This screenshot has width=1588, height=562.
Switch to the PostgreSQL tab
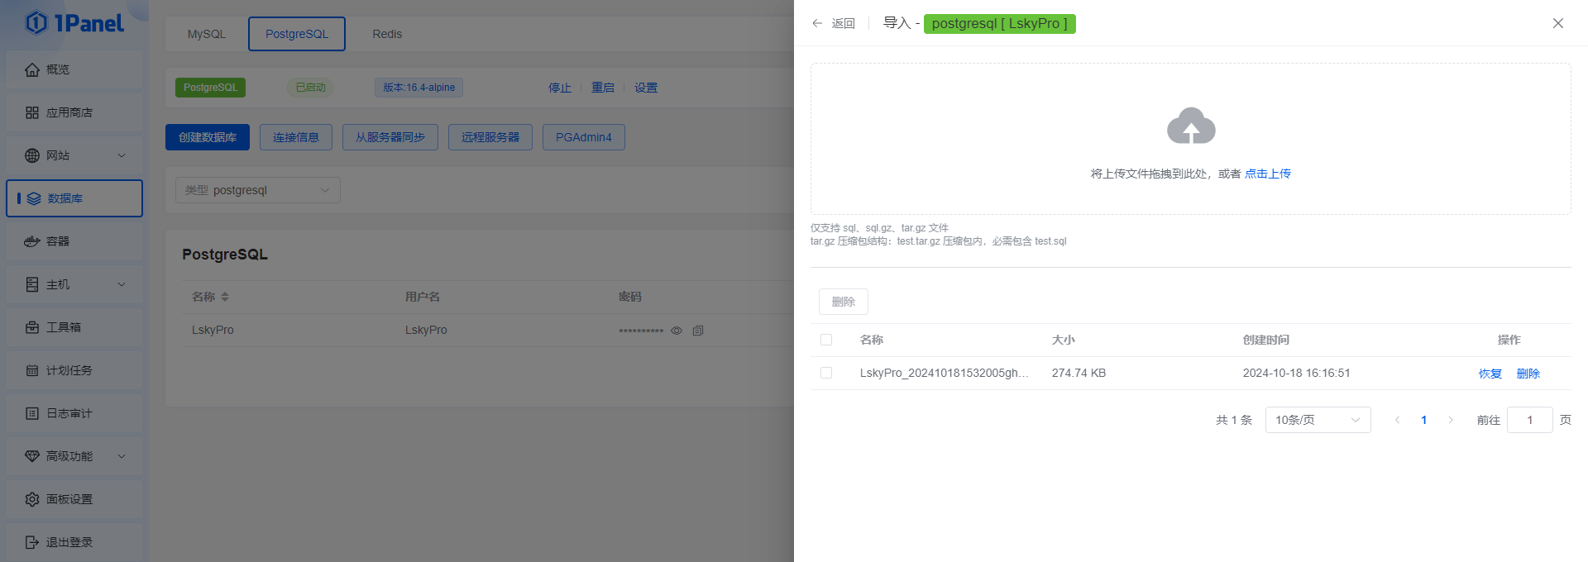297,34
